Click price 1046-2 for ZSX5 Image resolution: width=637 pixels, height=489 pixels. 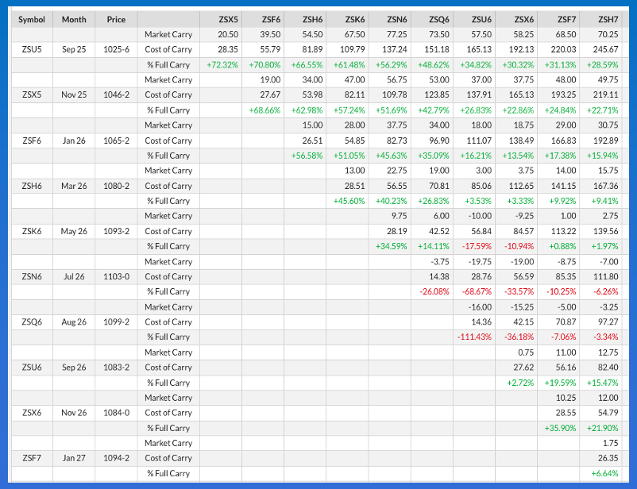coord(116,94)
